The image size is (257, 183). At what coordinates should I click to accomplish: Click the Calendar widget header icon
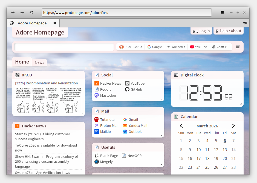pyautogui.click(x=176, y=117)
